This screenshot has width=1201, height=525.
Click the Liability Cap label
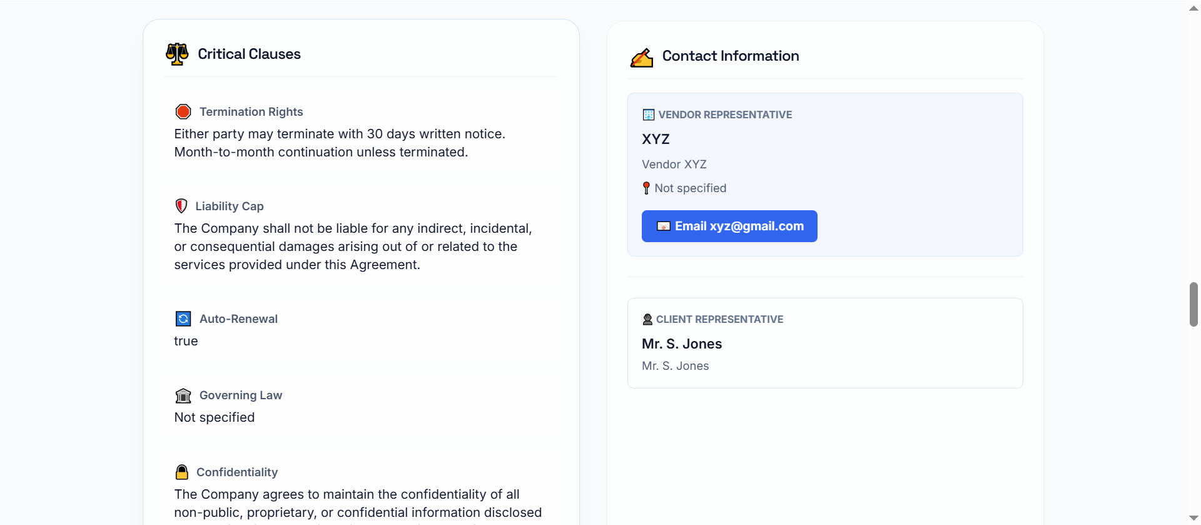230,206
